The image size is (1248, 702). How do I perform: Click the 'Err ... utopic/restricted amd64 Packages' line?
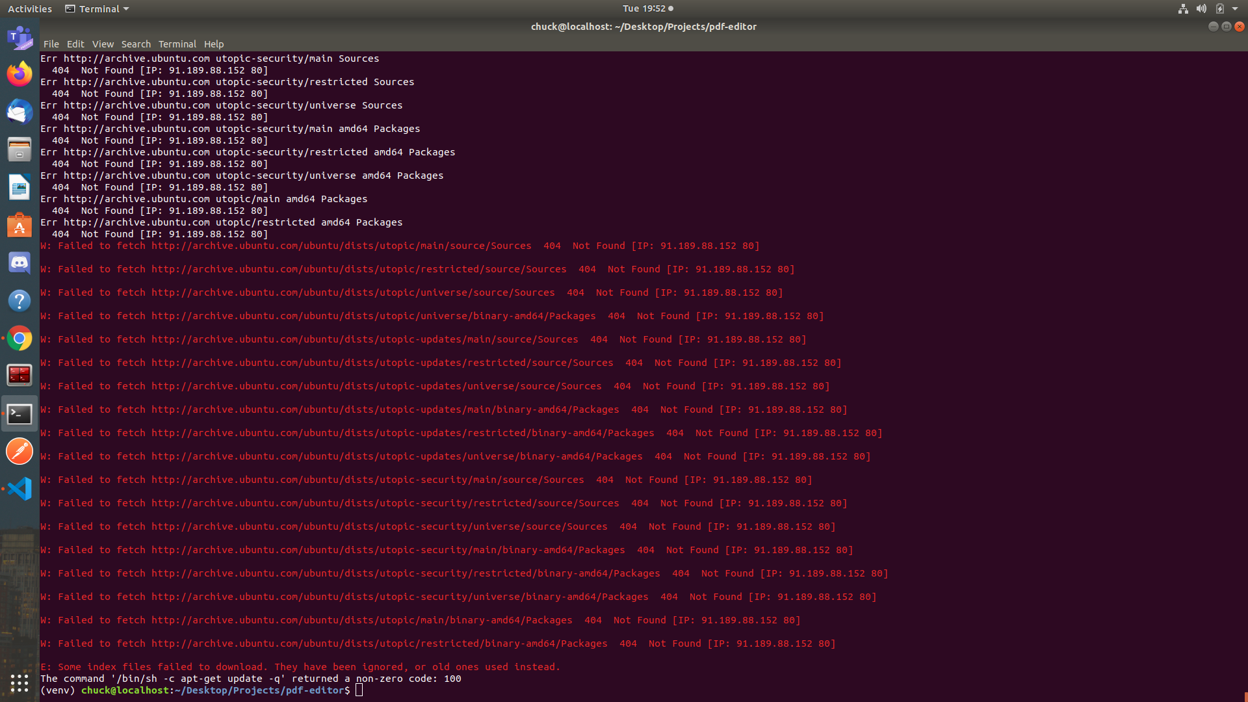[222, 222]
